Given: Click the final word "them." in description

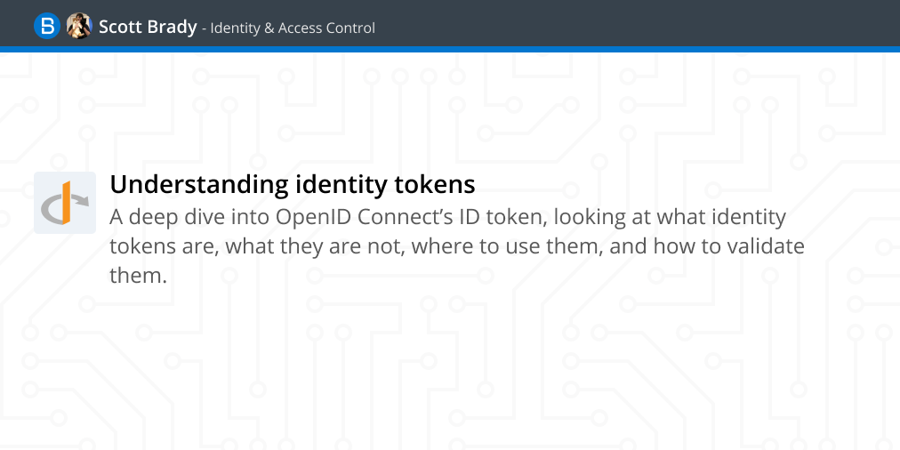Looking at the screenshot, I should 139,276.
